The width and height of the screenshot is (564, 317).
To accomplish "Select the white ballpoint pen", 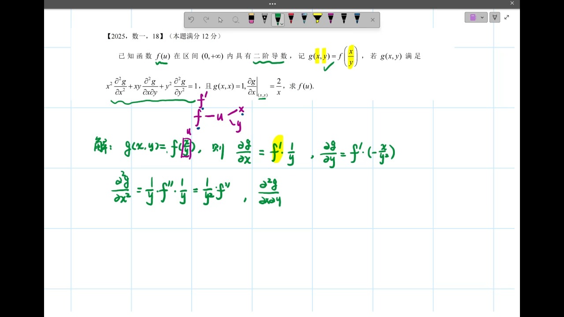I will 264,19.
